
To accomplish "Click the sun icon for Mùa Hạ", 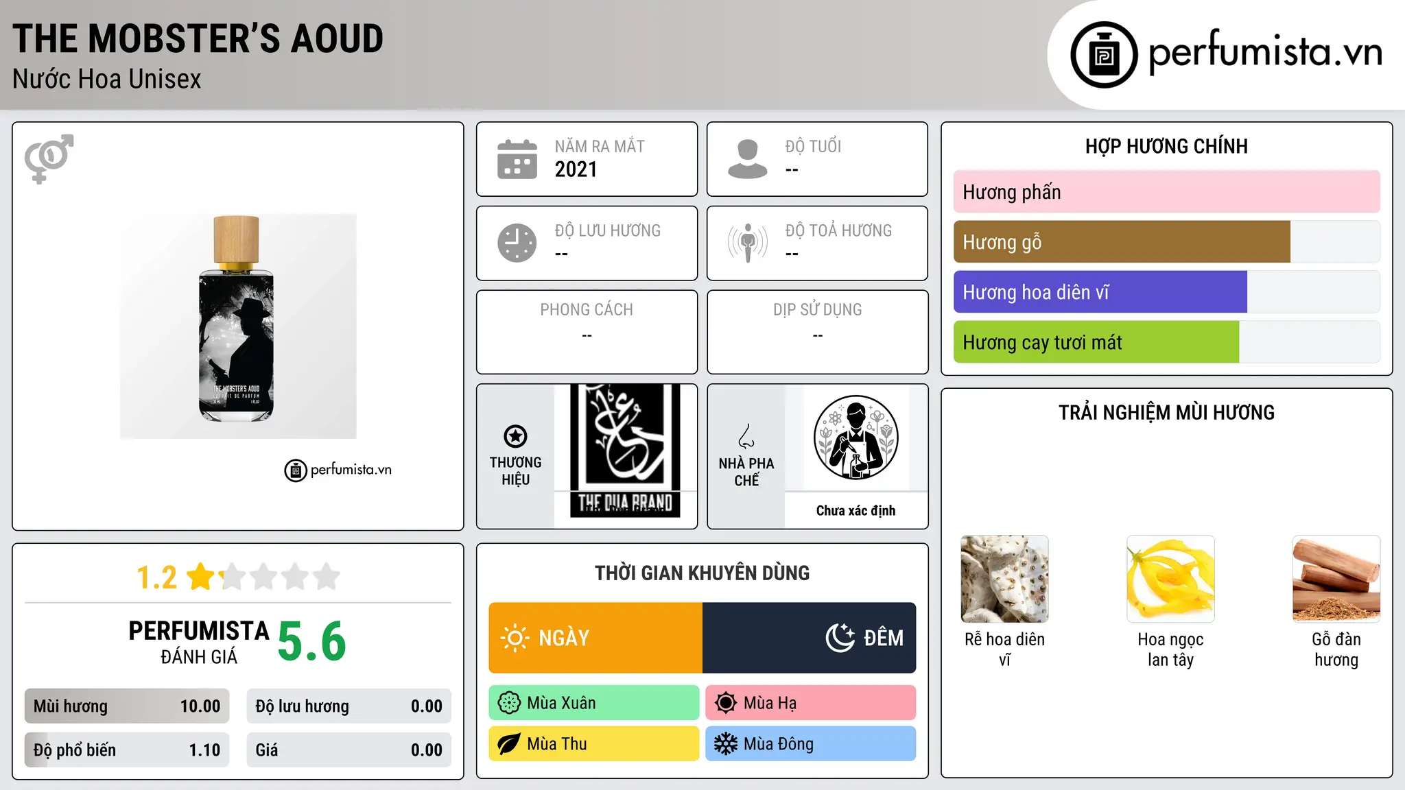I will point(726,703).
